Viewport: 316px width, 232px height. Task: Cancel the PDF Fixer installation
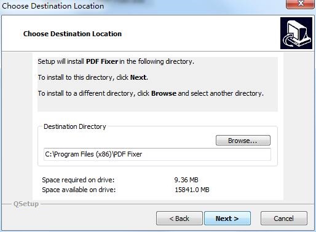[284, 218]
